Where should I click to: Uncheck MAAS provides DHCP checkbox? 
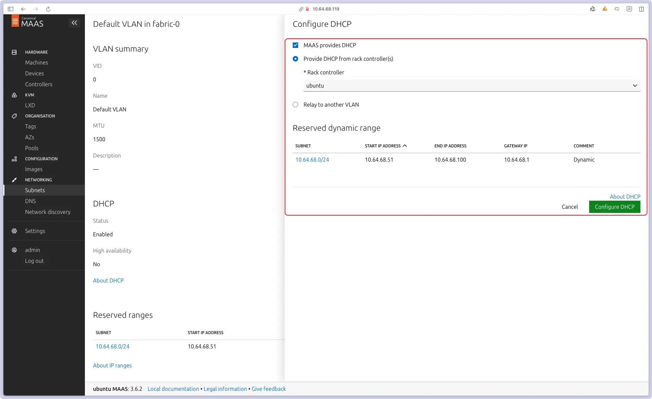[295, 45]
